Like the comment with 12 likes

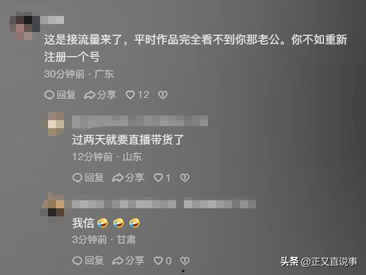(137, 95)
